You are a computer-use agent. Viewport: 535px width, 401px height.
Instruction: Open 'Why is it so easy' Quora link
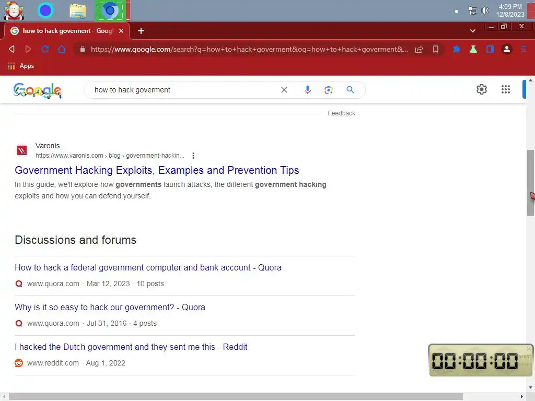110,307
